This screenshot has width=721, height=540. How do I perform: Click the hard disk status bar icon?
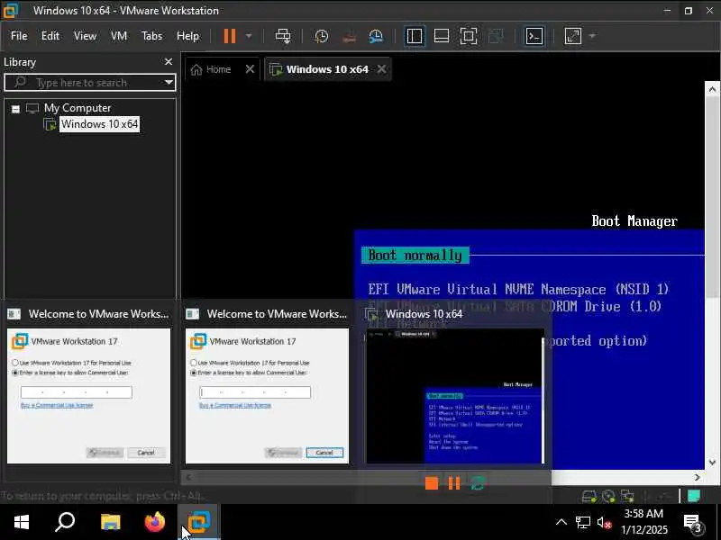pyautogui.click(x=589, y=497)
